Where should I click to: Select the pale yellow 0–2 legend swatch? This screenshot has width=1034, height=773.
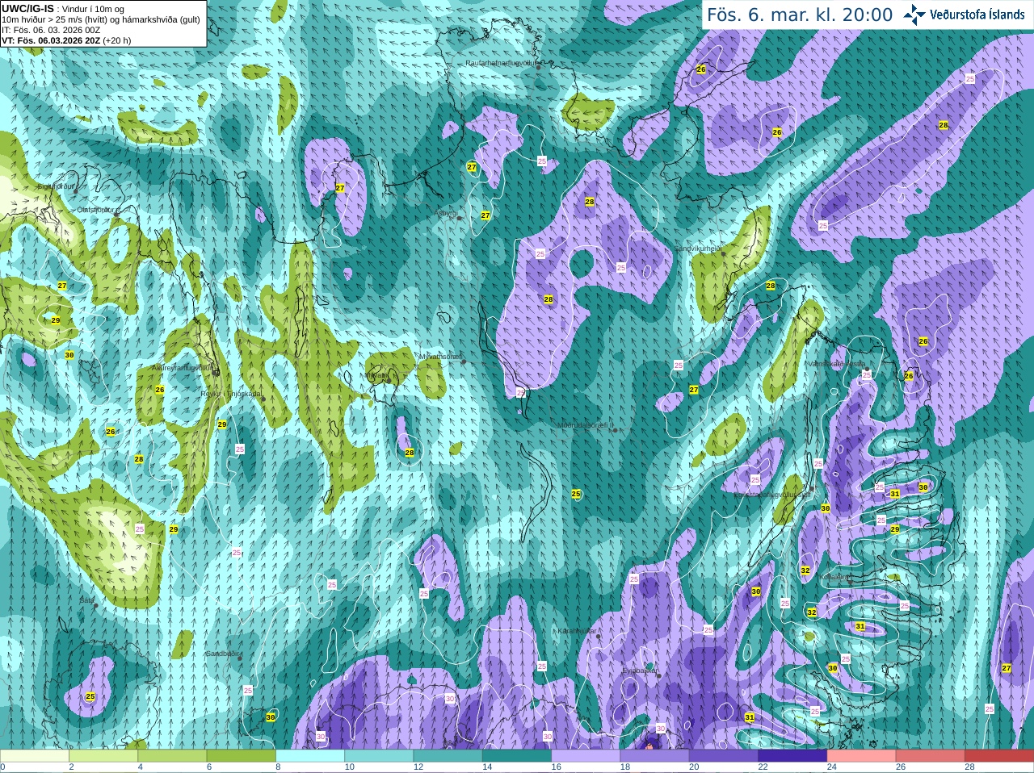tap(35, 756)
